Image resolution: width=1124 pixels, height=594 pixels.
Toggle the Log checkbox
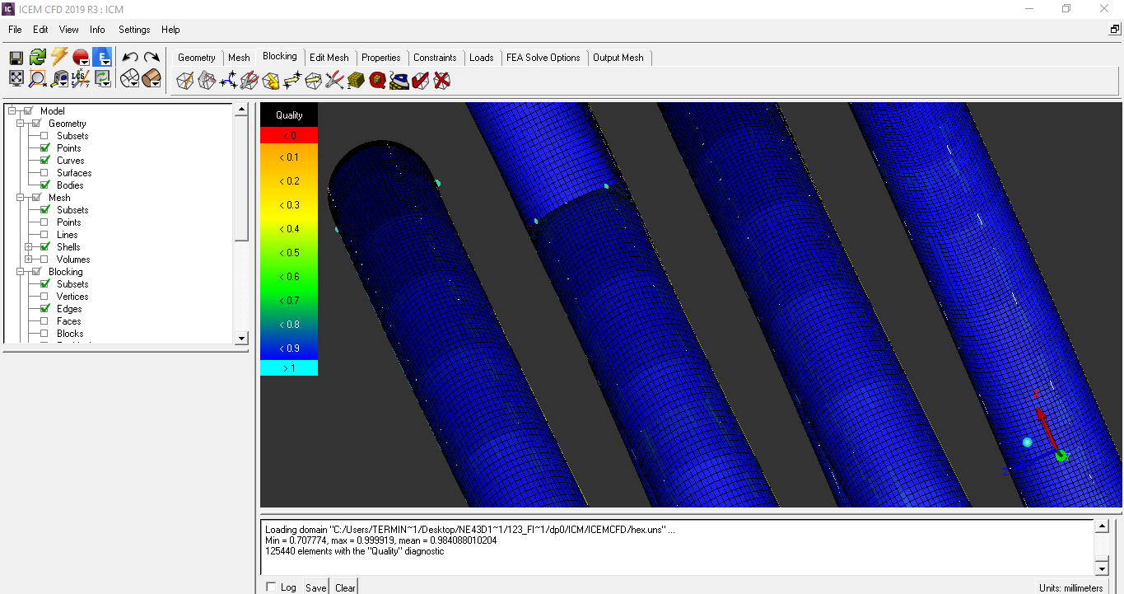pyautogui.click(x=272, y=587)
